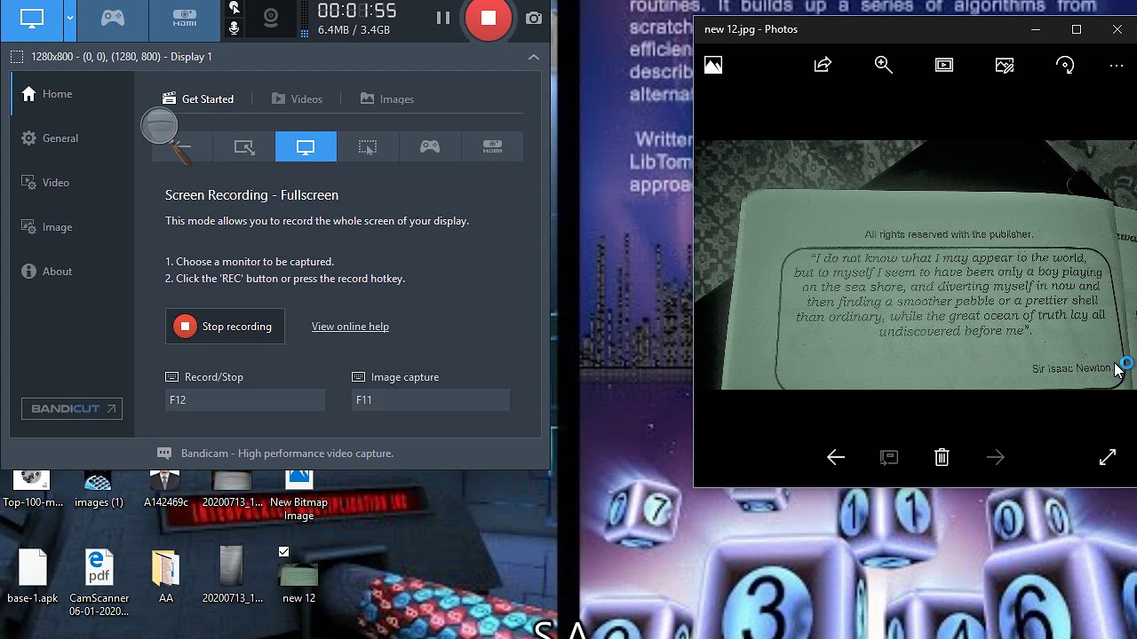Start slideshow from Photos toolbar
This screenshot has height=639, width=1137.
(x=943, y=65)
